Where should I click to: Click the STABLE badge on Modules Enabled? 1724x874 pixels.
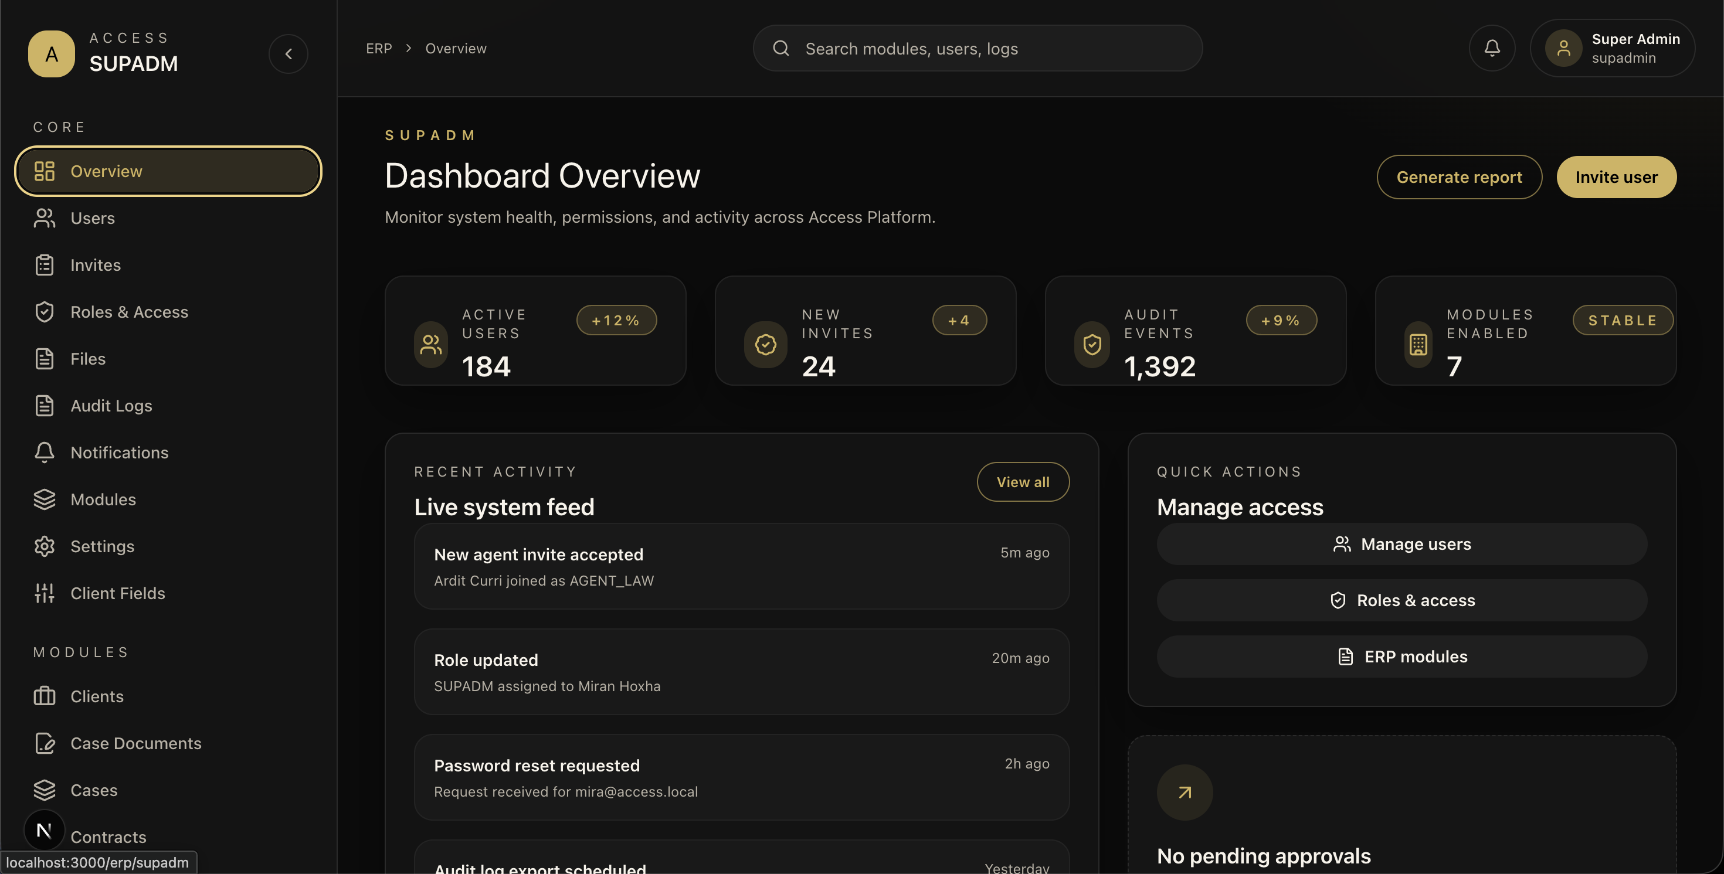(x=1623, y=320)
